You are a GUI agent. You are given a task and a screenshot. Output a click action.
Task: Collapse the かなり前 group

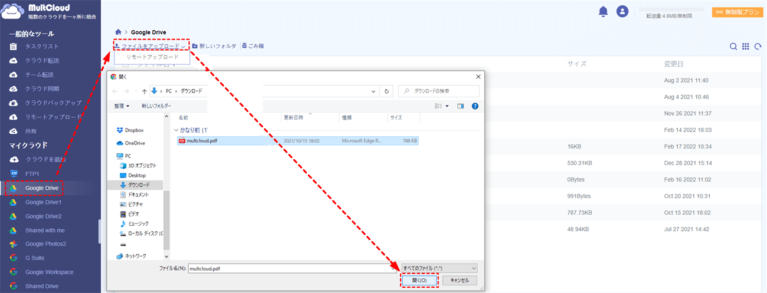click(175, 130)
